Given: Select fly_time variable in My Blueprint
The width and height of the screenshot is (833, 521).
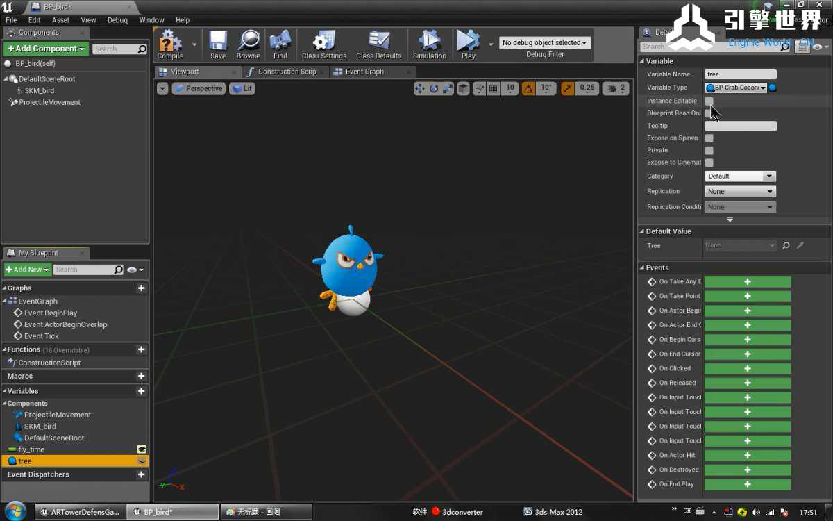Looking at the screenshot, I should [31, 449].
